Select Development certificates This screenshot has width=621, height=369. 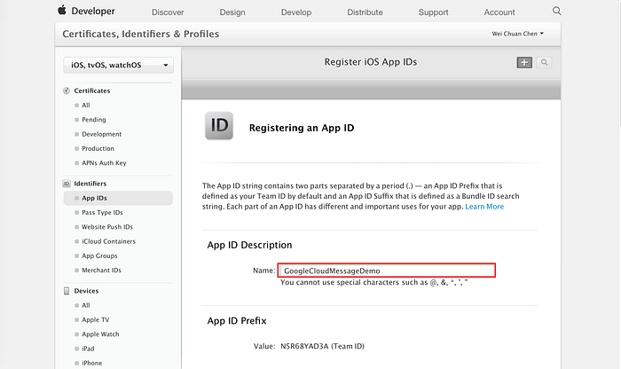coord(102,134)
